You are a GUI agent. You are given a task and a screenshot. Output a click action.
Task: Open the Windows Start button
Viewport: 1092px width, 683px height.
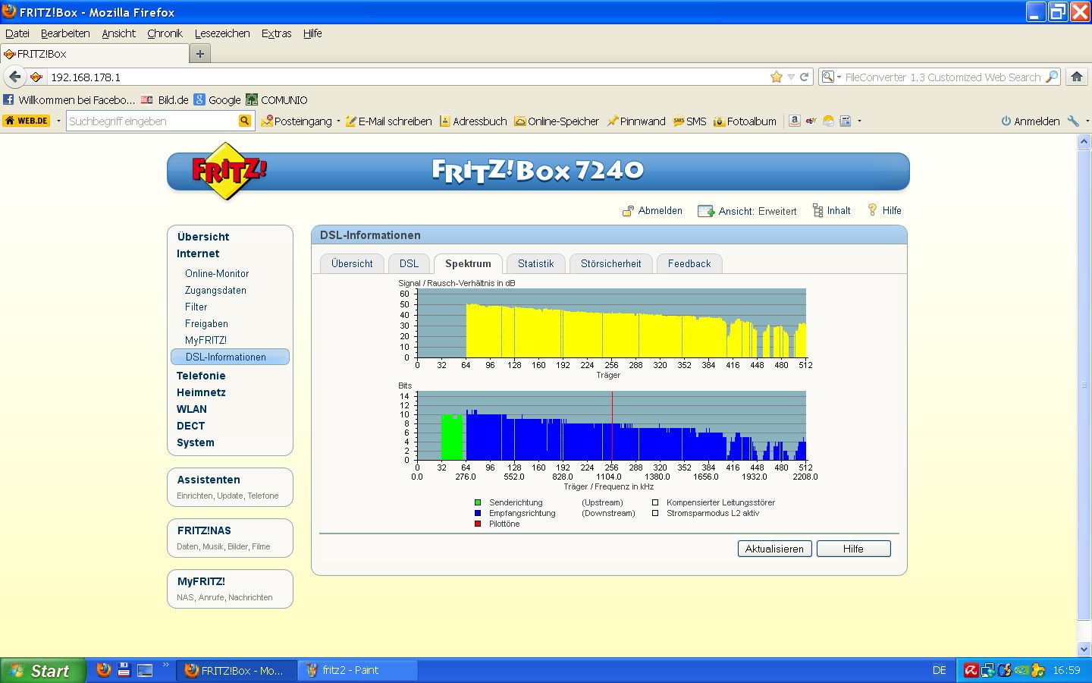point(42,670)
